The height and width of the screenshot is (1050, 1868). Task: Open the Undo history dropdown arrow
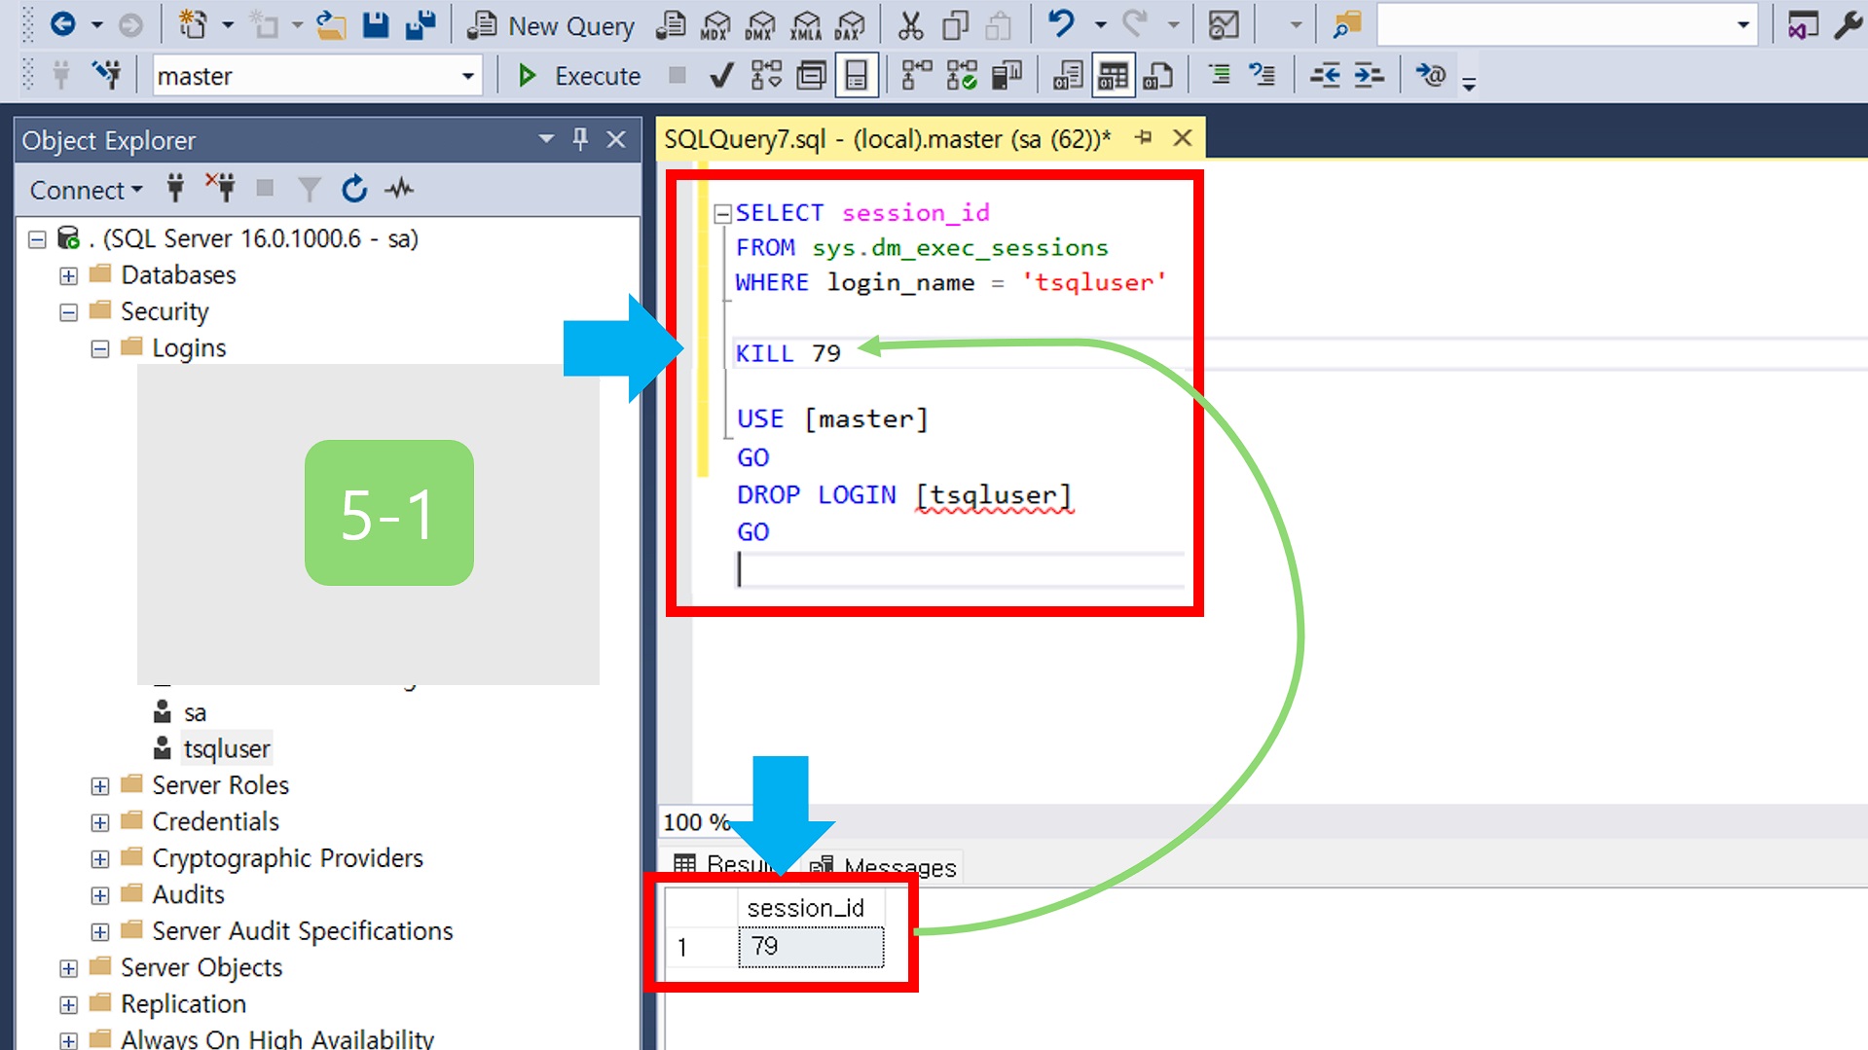pos(1101,25)
